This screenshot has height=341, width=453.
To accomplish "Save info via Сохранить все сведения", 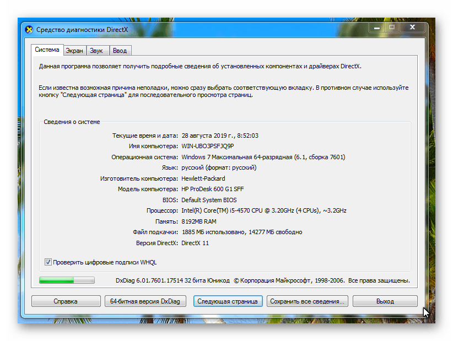I will coord(308,301).
